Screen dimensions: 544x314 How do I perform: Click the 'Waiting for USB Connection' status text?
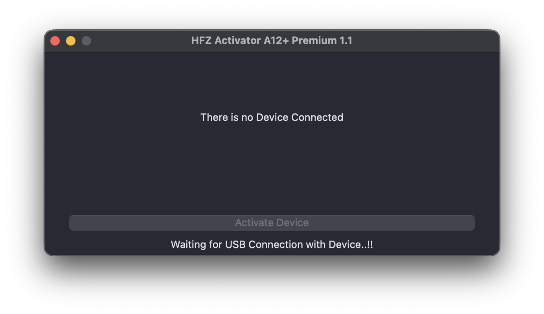click(x=272, y=244)
